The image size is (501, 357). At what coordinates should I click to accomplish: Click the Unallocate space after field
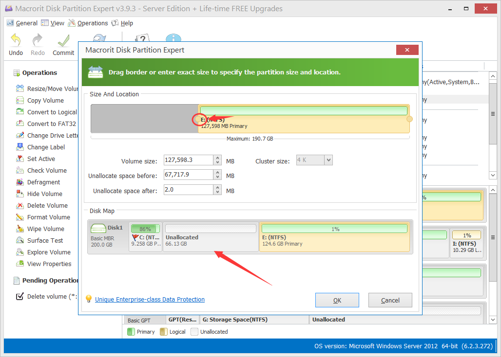189,190
